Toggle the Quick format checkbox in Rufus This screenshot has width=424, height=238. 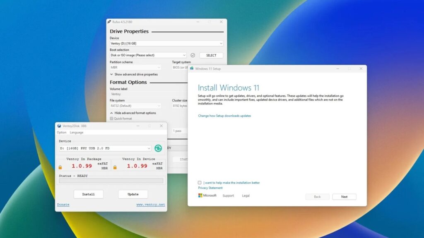point(111,119)
